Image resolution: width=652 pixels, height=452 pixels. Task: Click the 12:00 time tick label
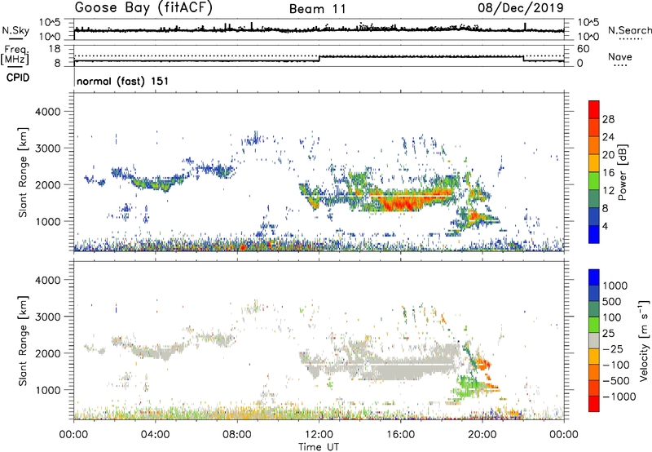click(x=319, y=435)
